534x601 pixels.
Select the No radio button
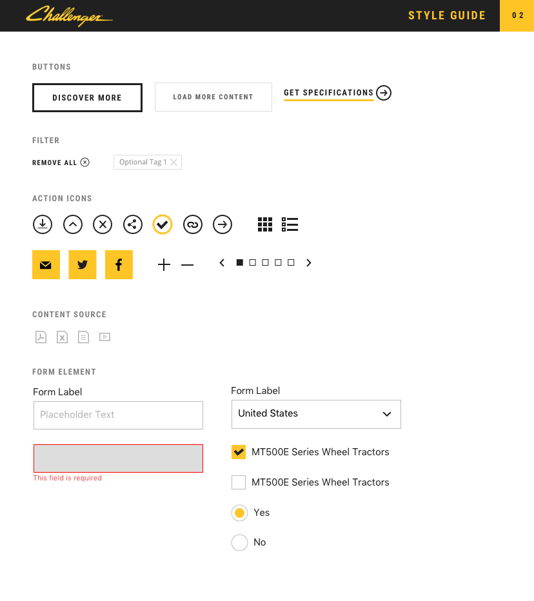click(x=240, y=542)
